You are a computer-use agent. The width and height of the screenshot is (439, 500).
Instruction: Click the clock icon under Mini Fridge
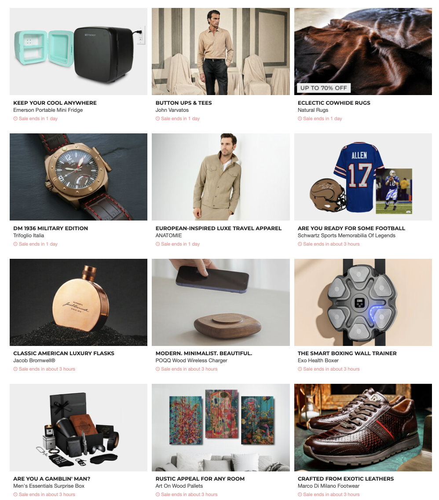coord(15,119)
